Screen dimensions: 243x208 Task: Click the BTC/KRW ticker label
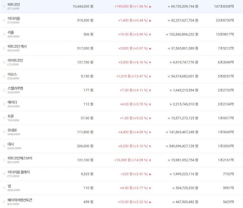13,9
